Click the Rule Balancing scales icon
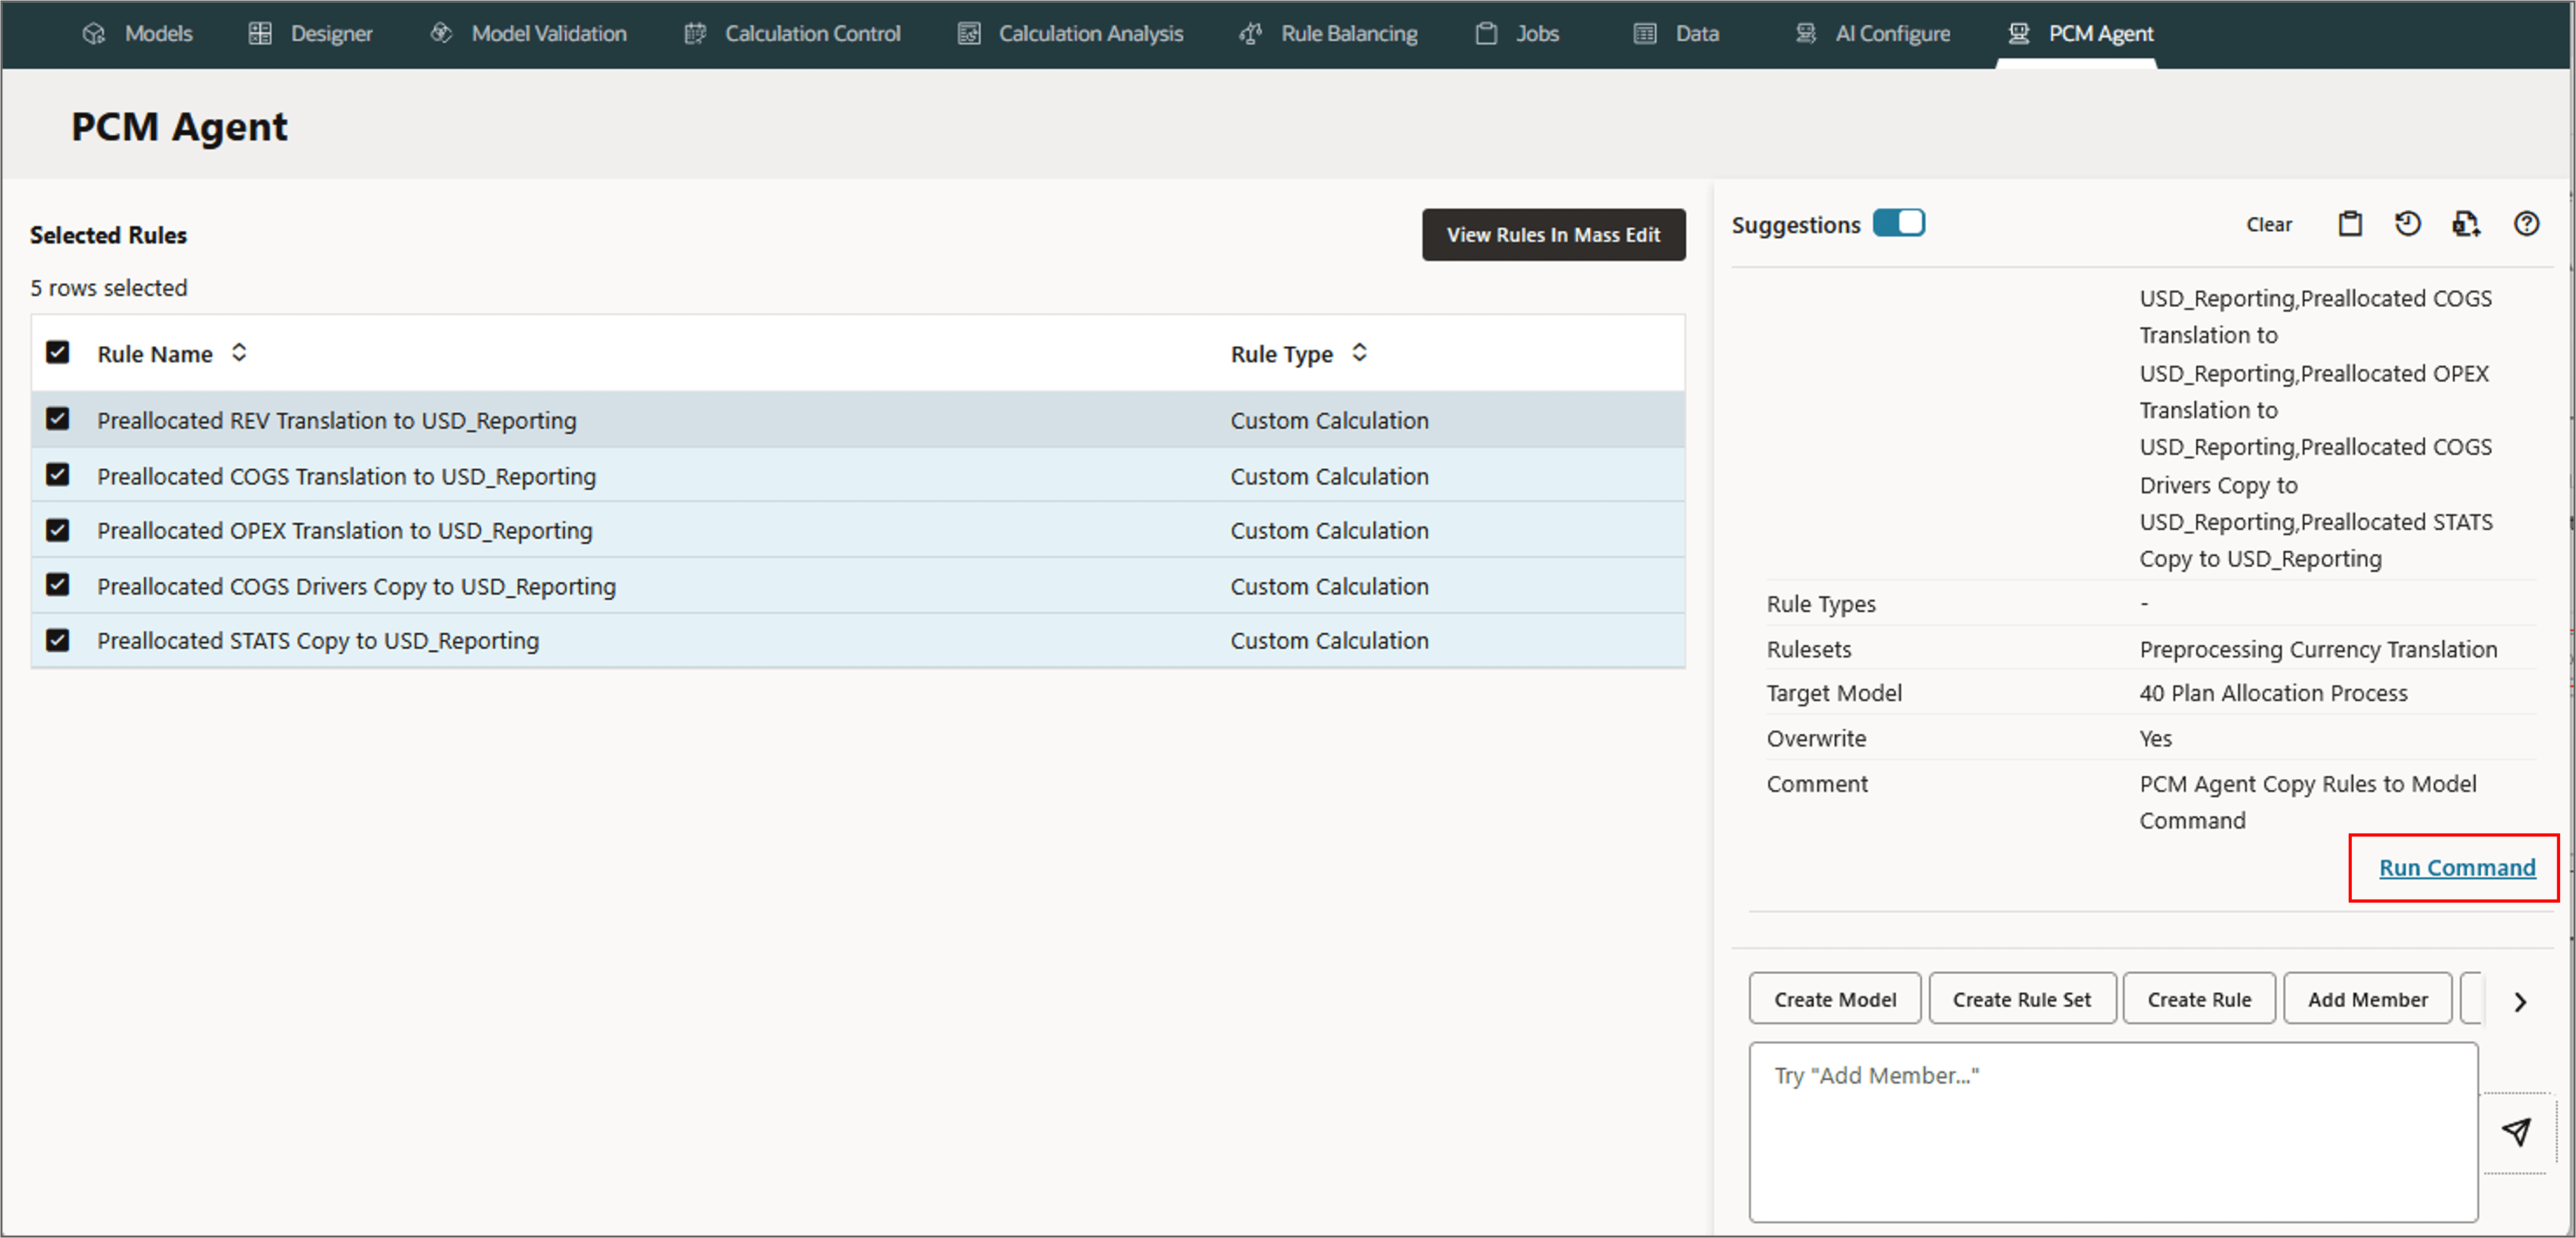Viewport: 2576px width, 1238px height. (x=1250, y=34)
